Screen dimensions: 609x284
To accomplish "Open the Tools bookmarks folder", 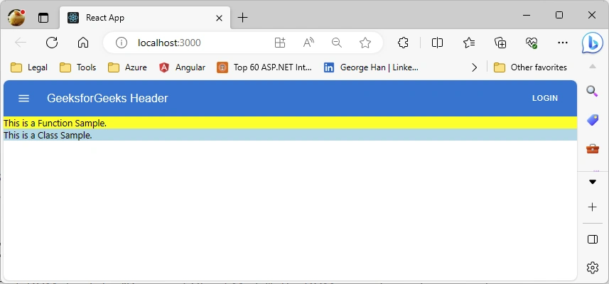I will point(77,67).
